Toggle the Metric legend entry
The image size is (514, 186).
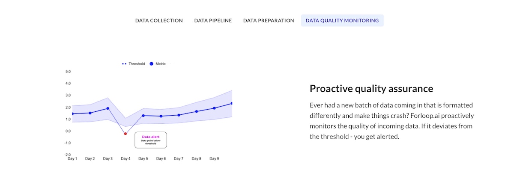pyautogui.click(x=158, y=64)
